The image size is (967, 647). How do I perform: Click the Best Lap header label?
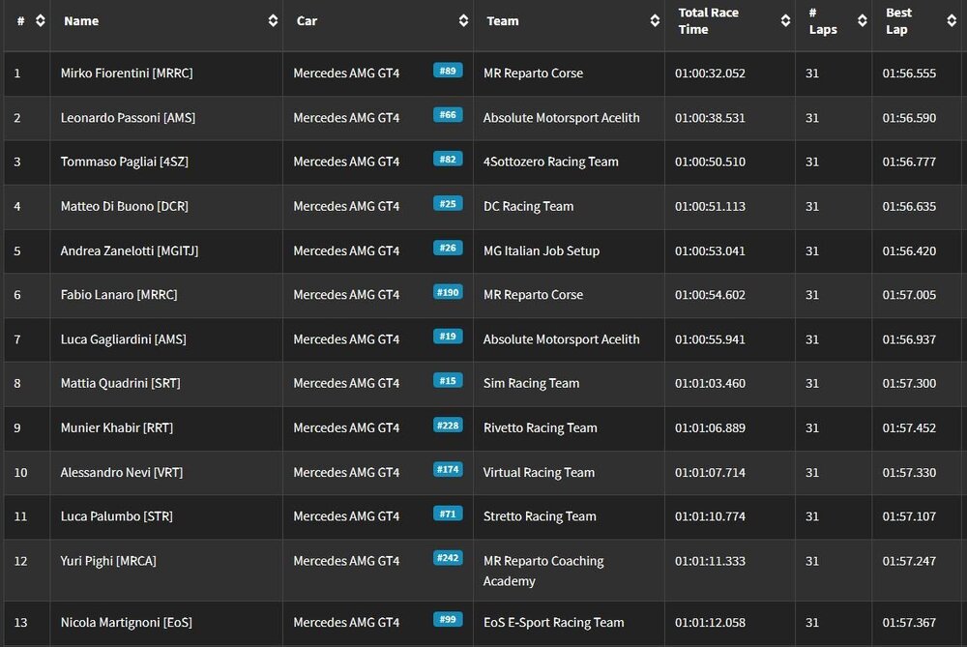898,21
